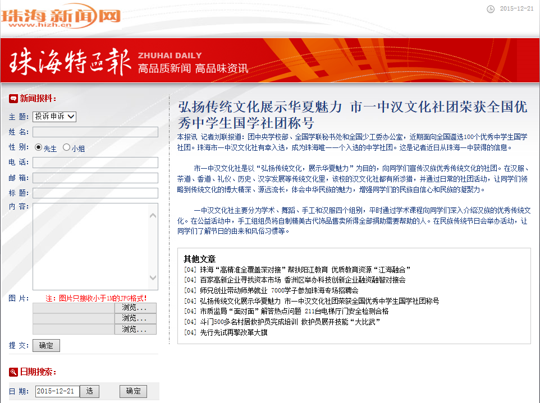This screenshot has height=403, width=540.
Task: Focus the 标题 input field
Action: [x=95, y=193]
